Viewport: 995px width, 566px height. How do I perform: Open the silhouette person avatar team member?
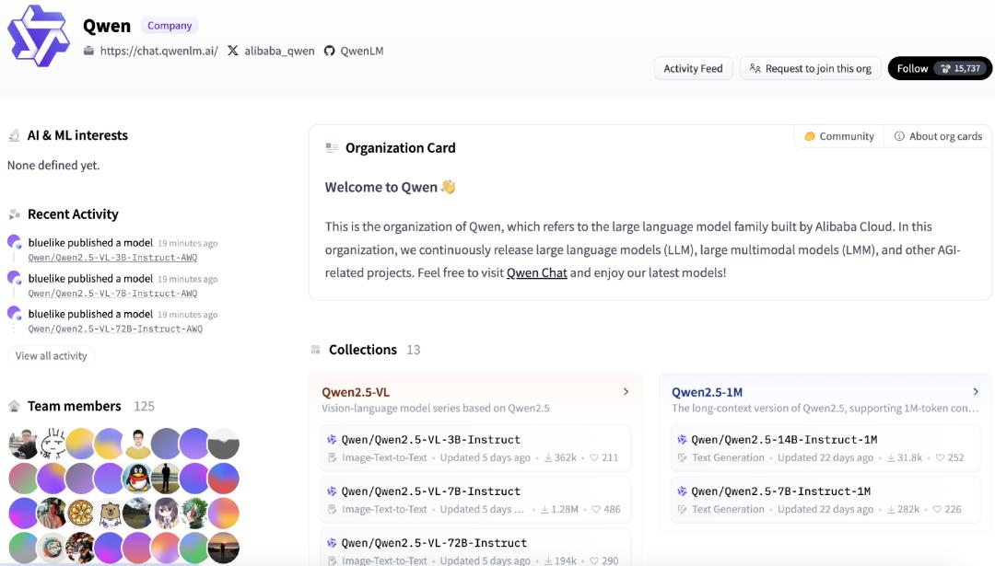click(x=166, y=478)
